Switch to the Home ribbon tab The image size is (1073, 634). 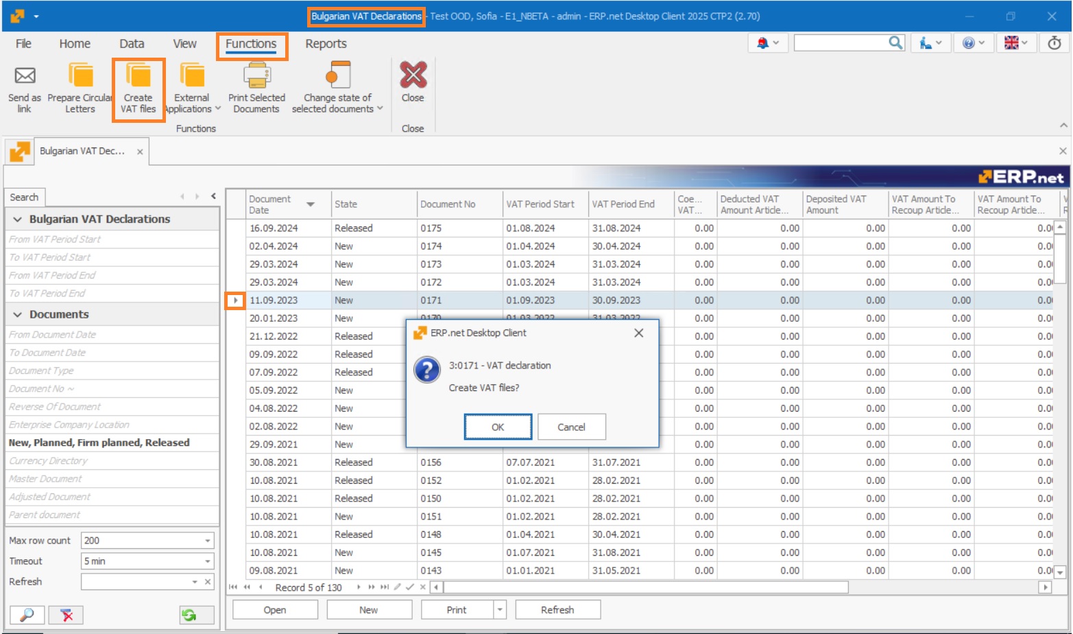tap(75, 43)
